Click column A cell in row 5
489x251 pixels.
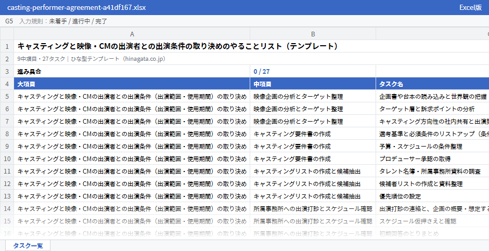pyautogui.click(x=132, y=97)
